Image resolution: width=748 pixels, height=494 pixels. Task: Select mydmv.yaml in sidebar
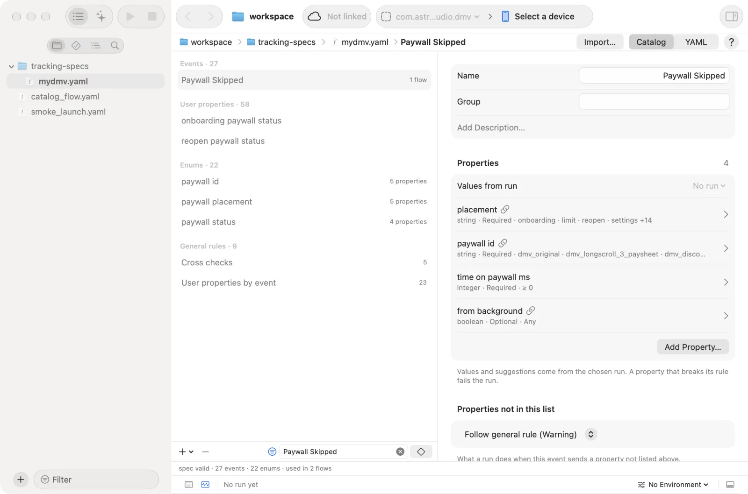86,81
